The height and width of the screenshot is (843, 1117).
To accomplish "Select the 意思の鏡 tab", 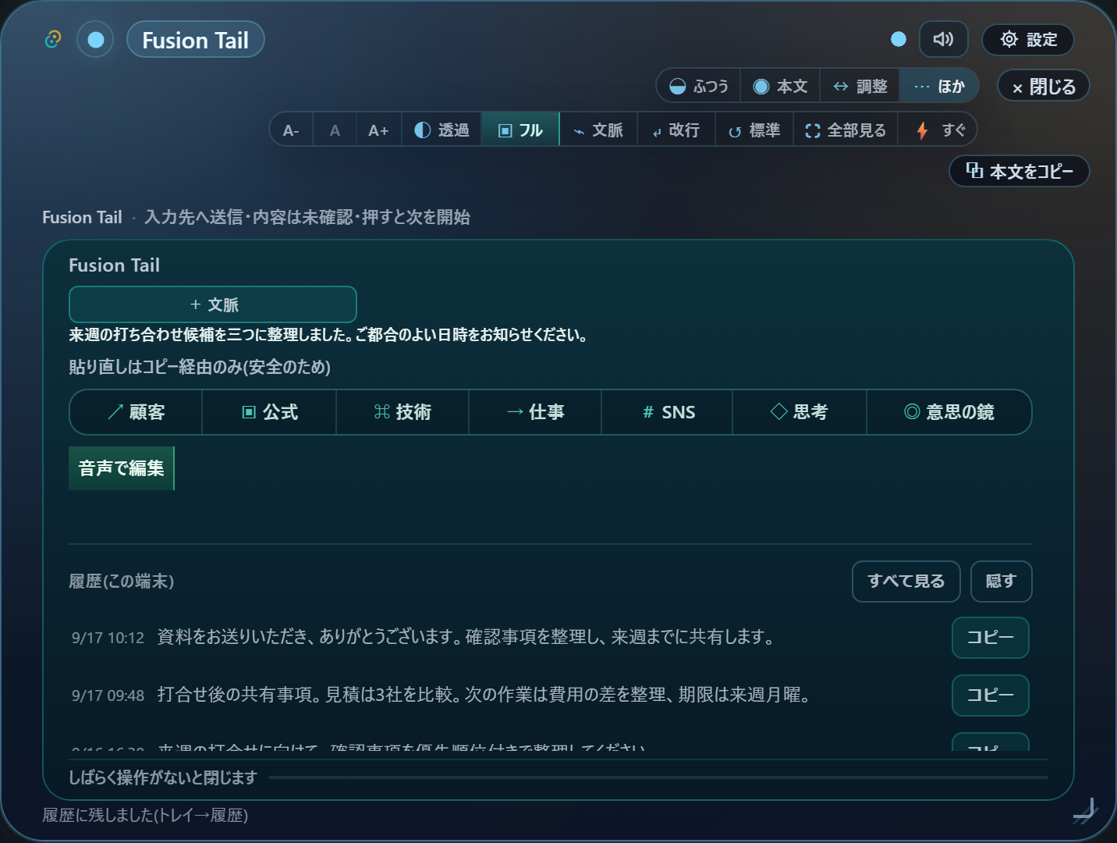I will click(x=949, y=412).
